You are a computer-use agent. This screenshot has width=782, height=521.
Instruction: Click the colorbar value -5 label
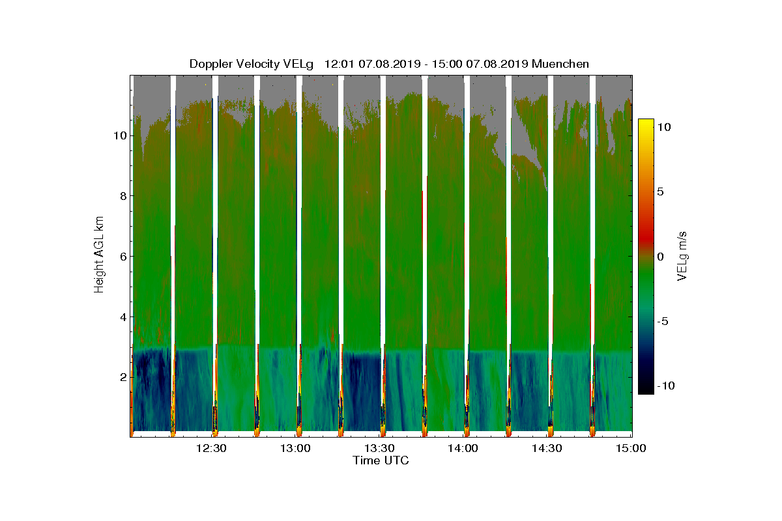(x=663, y=321)
